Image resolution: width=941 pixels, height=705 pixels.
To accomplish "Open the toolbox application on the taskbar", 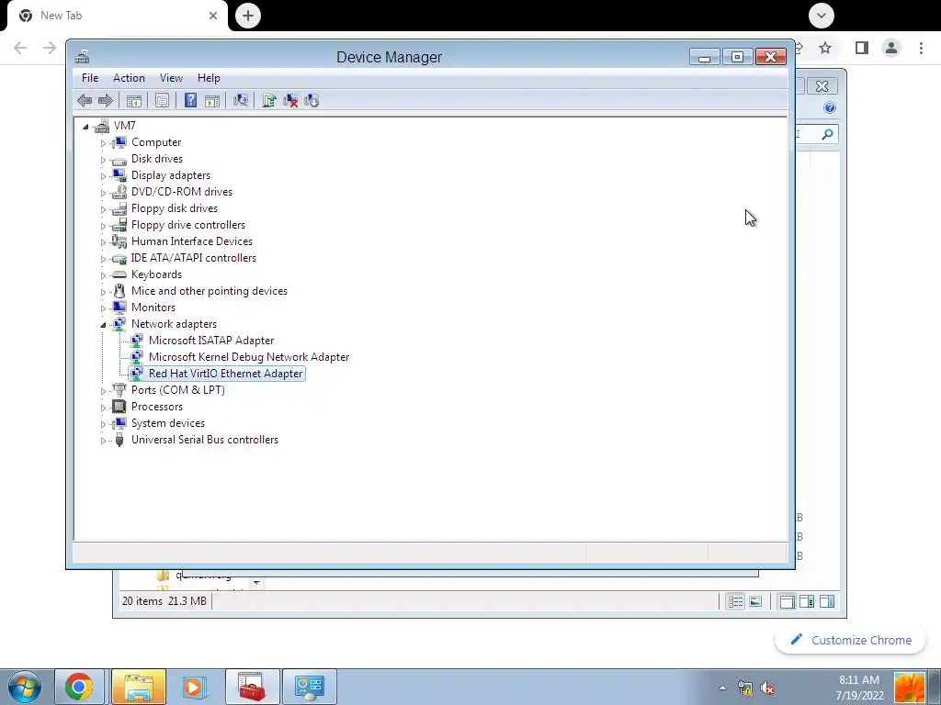I will click(252, 687).
